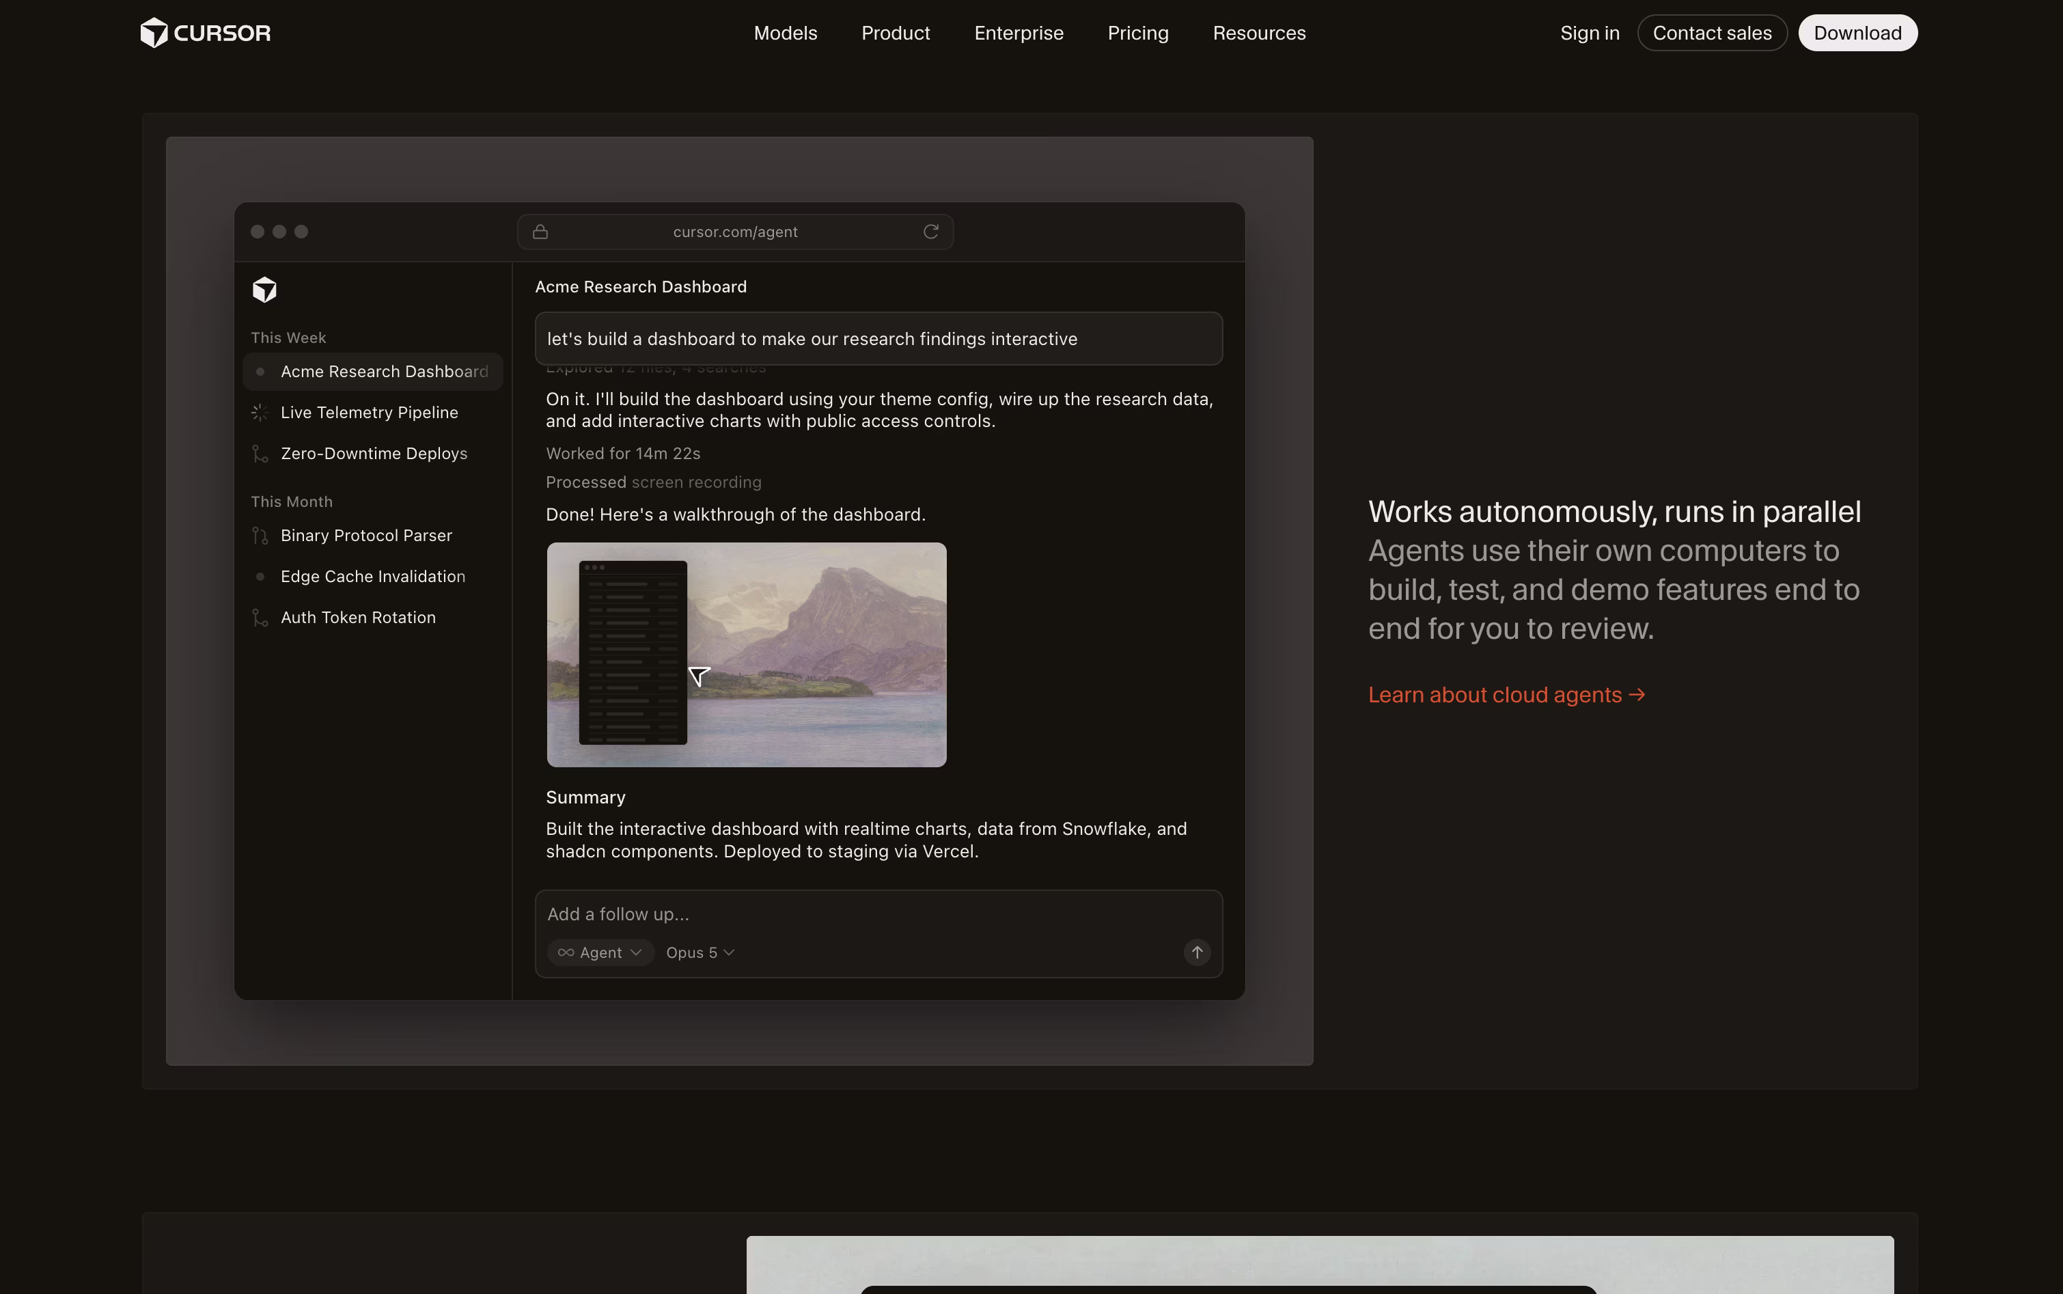Open the Resources menu
The height and width of the screenshot is (1294, 2063).
point(1259,33)
